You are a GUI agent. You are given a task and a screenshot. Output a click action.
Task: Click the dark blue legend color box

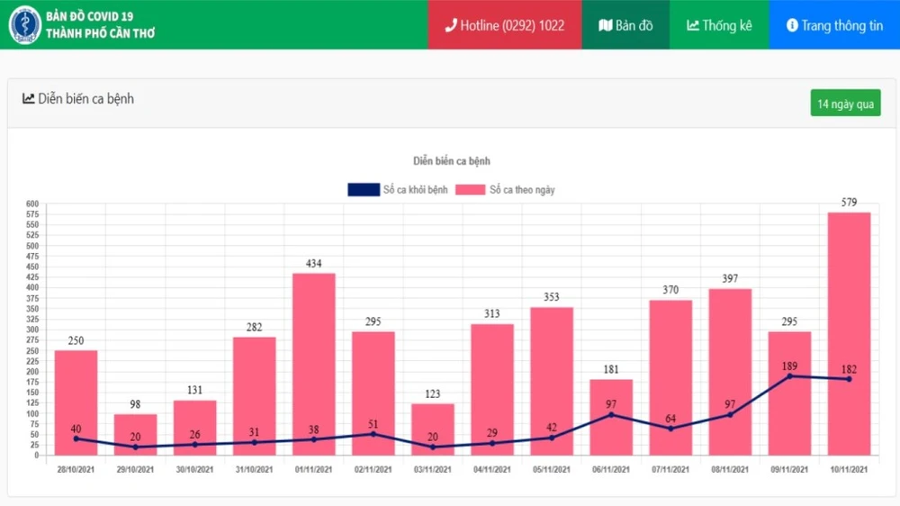click(363, 190)
